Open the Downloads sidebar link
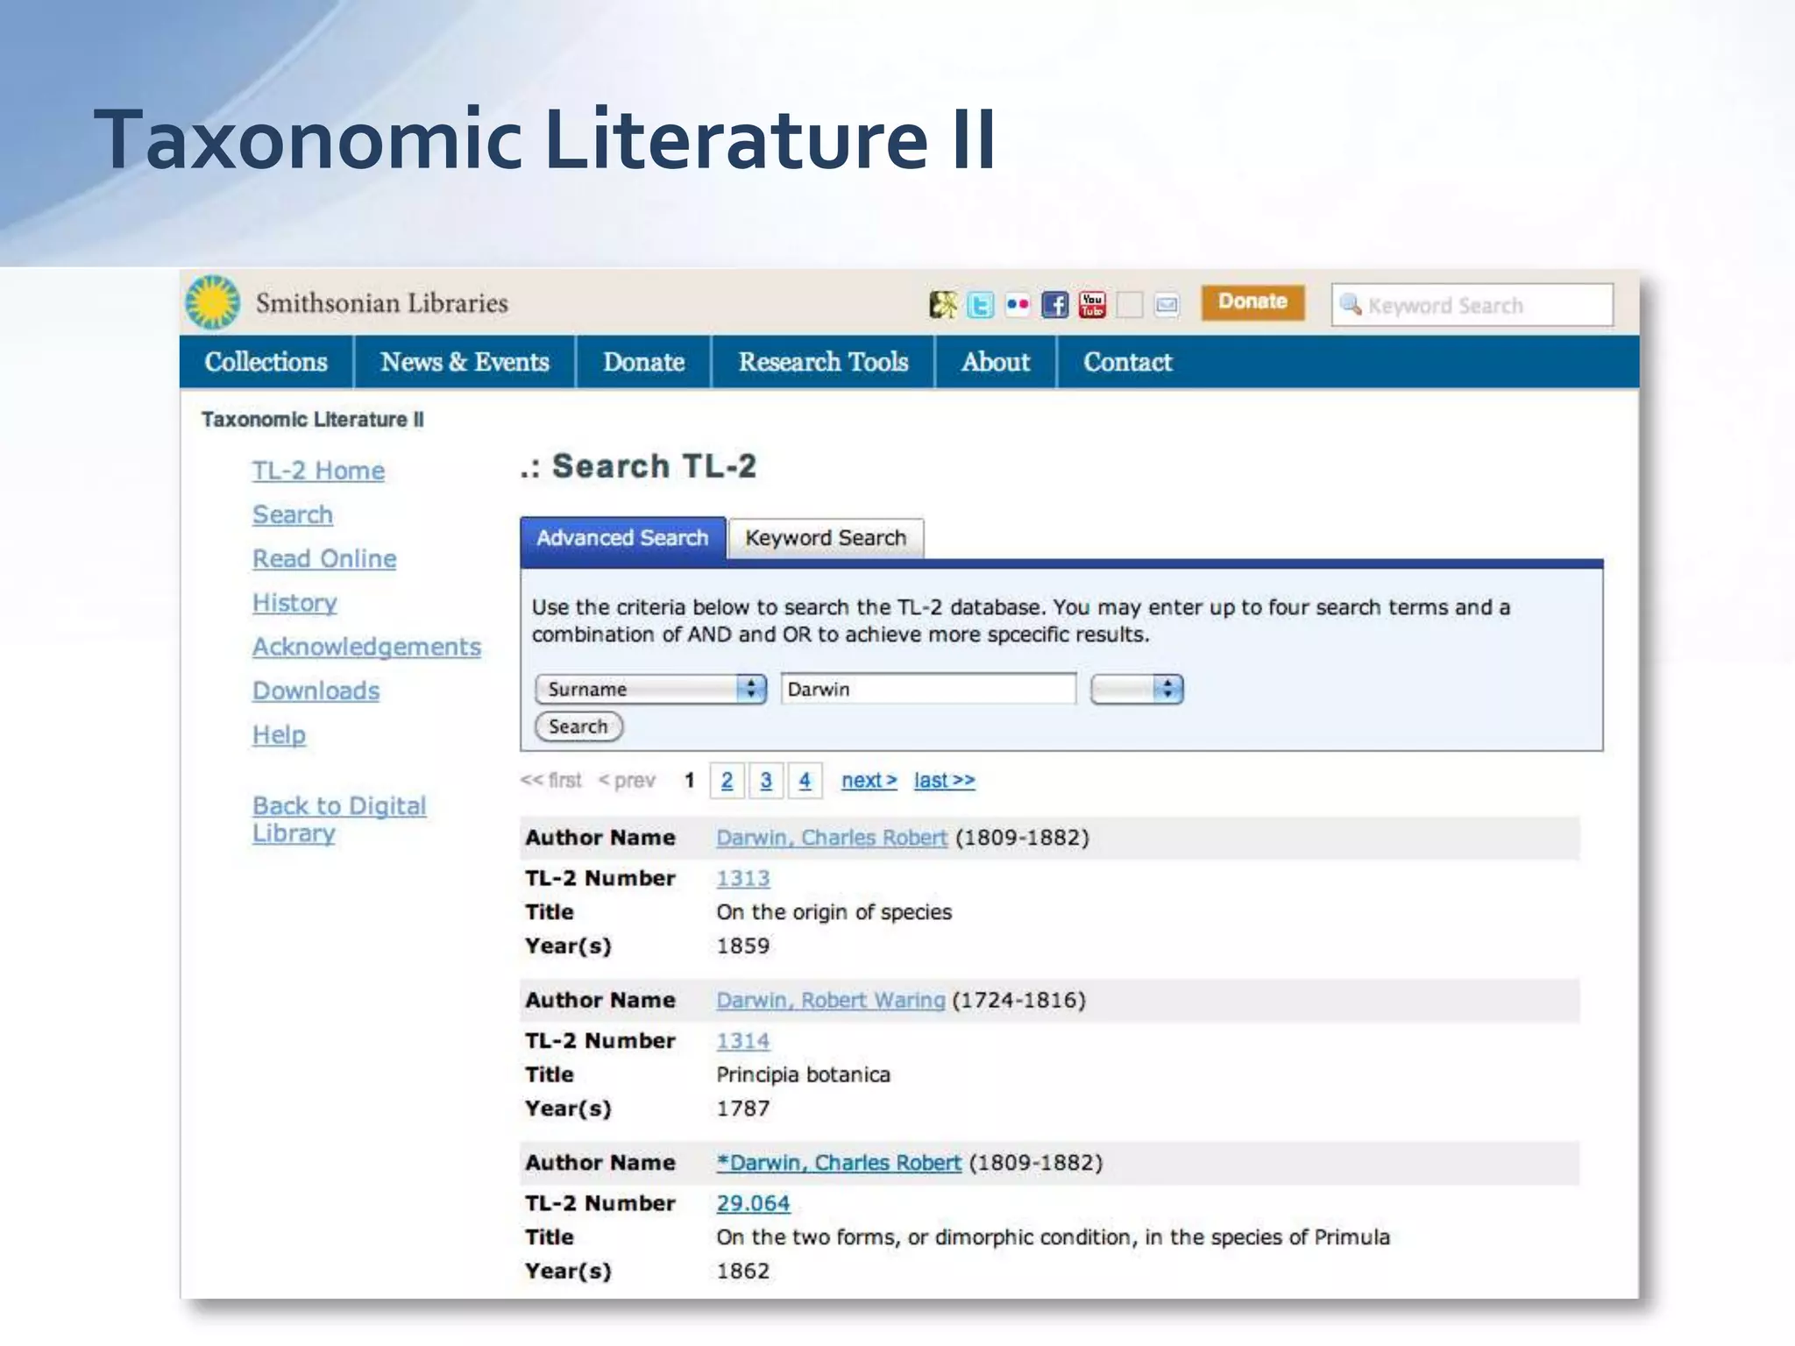 (x=316, y=691)
